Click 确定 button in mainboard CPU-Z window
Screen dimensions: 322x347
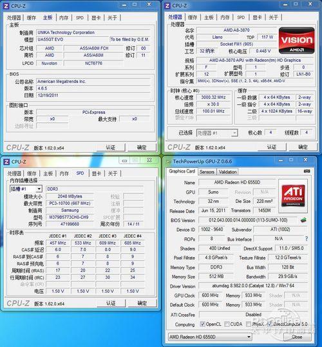click(x=142, y=147)
